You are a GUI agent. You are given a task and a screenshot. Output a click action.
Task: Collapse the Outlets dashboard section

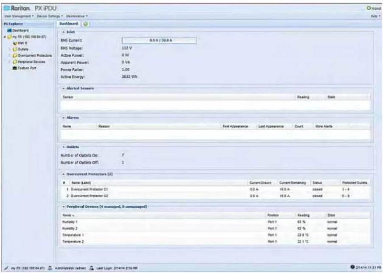coord(64,147)
